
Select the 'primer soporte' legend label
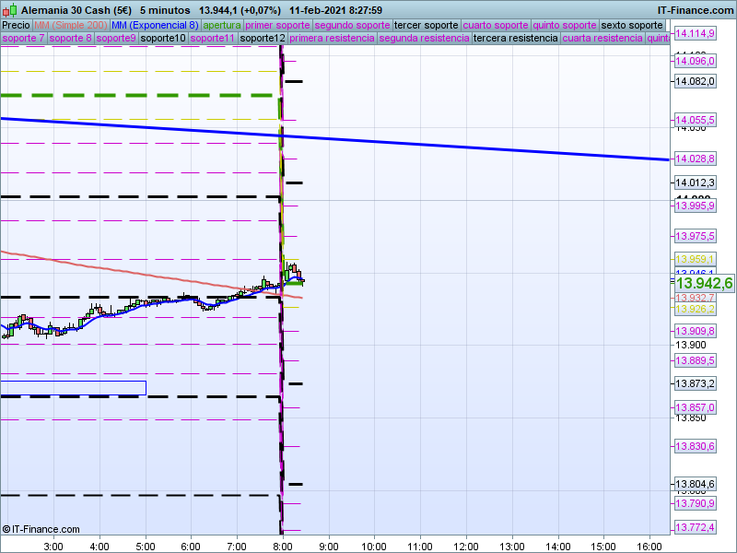coord(278,25)
